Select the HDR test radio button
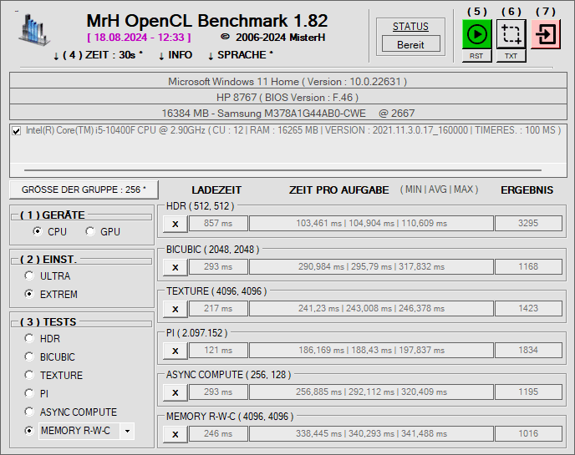This screenshot has width=575, height=455. pyautogui.click(x=29, y=338)
